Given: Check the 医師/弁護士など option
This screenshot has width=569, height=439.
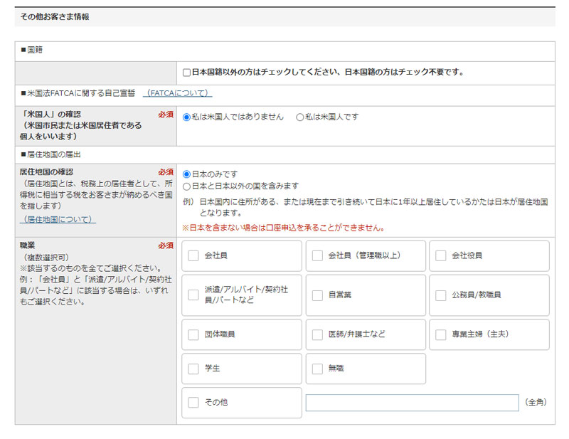Looking at the screenshot, I should point(317,334).
